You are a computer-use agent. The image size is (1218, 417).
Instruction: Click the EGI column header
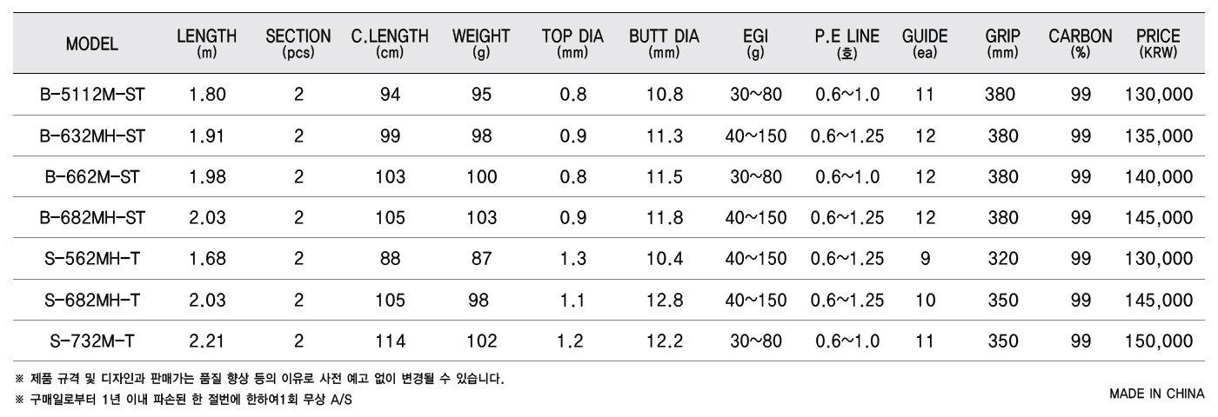point(750,43)
